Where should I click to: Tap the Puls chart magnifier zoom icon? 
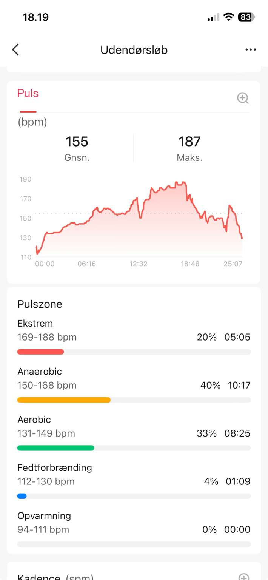(x=243, y=98)
